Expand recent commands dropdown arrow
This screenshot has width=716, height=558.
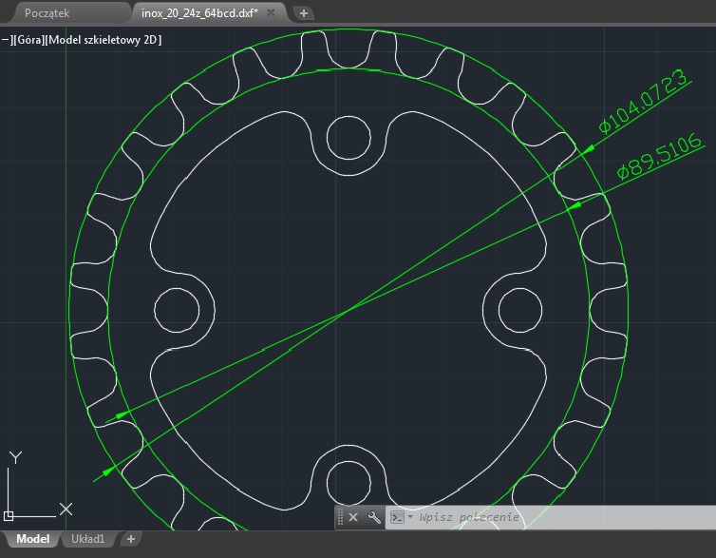pyautogui.click(x=410, y=516)
